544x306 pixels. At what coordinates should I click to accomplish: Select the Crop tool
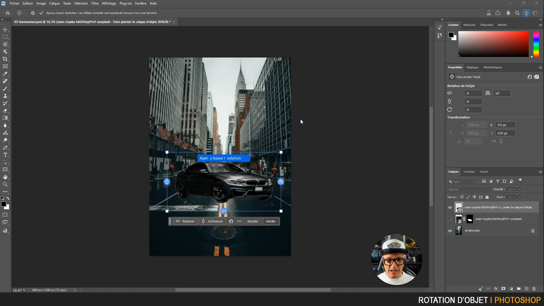click(x=5, y=59)
